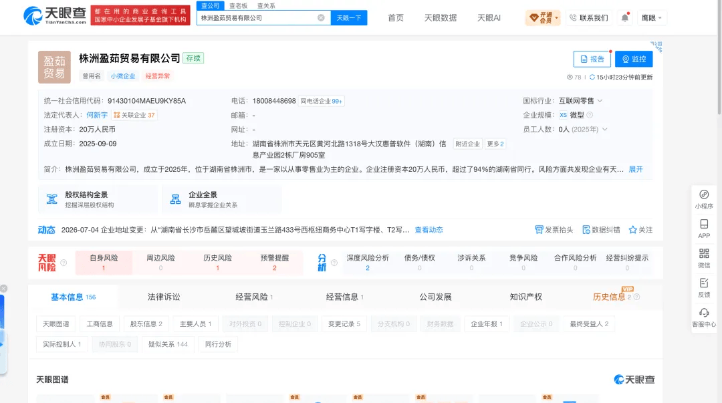Jump to 疑似关系 144 section
Image resolution: width=722 pixels, height=403 pixels.
(168, 344)
